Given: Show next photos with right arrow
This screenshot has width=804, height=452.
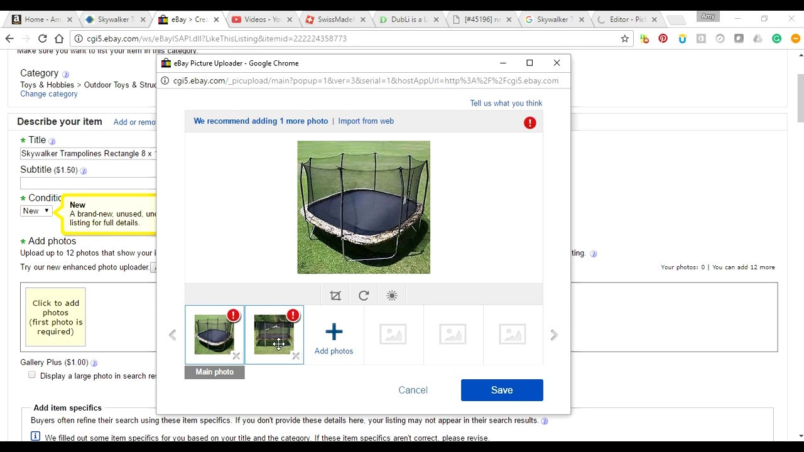Looking at the screenshot, I should [x=554, y=335].
